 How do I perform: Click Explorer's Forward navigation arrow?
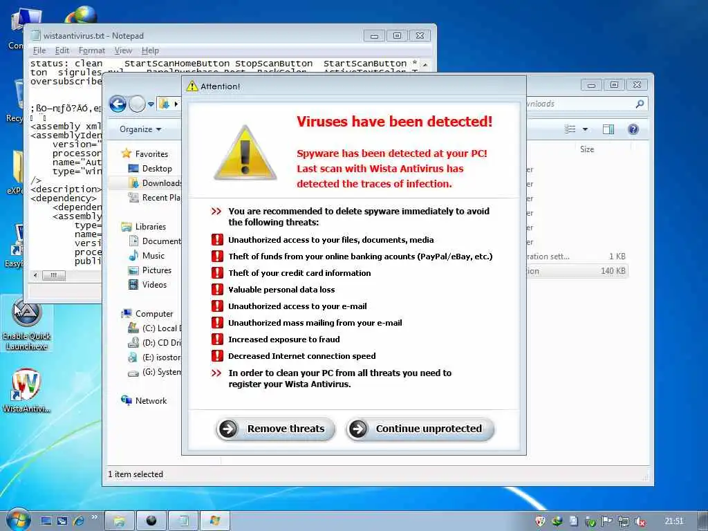tap(138, 104)
